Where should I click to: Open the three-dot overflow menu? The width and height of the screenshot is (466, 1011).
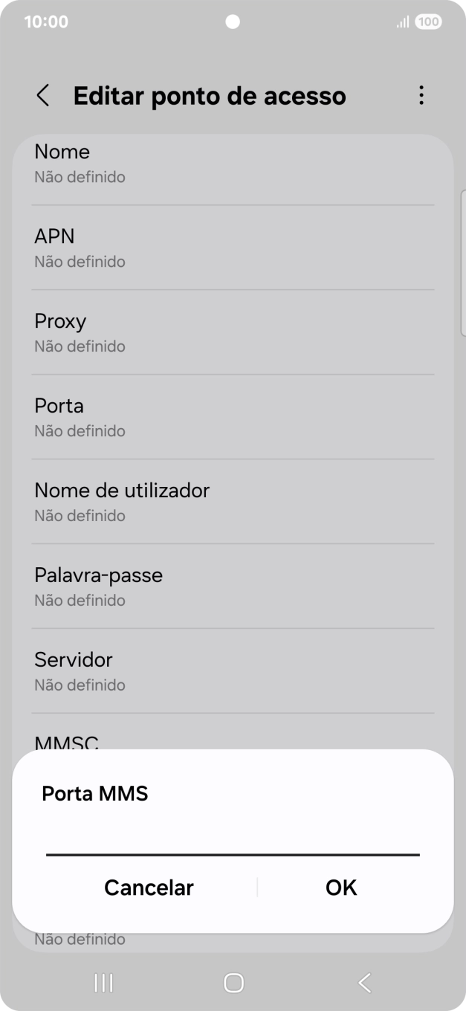(x=421, y=95)
